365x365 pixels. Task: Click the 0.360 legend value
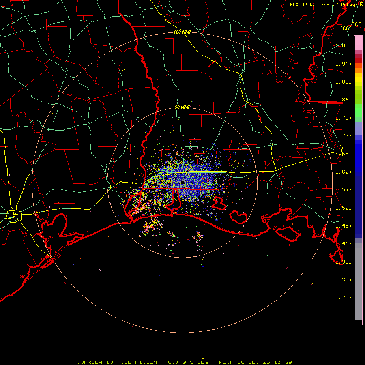(344, 262)
